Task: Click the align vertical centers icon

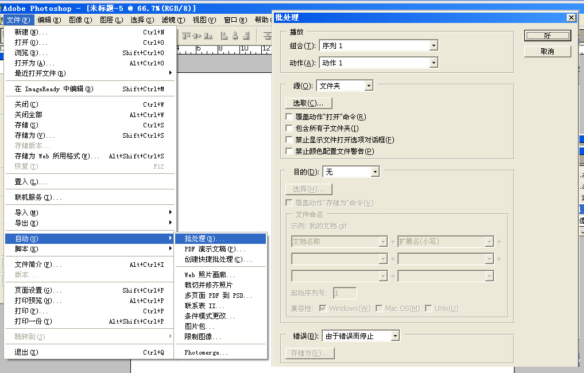Action: [197, 36]
